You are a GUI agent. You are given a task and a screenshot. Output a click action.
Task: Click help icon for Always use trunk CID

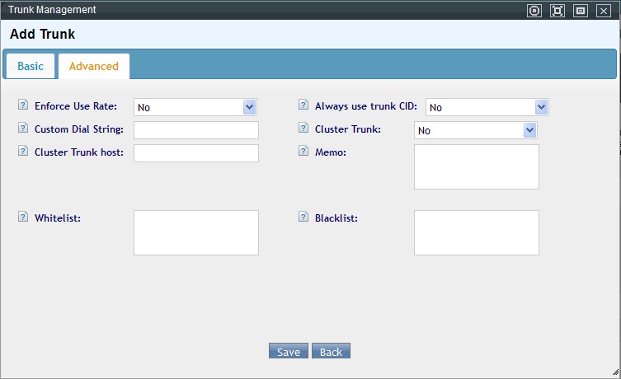click(x=303, y=105)
